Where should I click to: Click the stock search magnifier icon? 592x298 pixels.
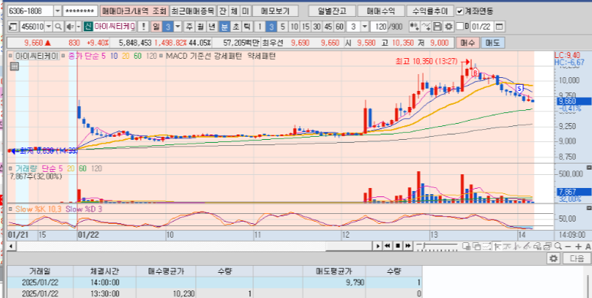coord(59,27)
